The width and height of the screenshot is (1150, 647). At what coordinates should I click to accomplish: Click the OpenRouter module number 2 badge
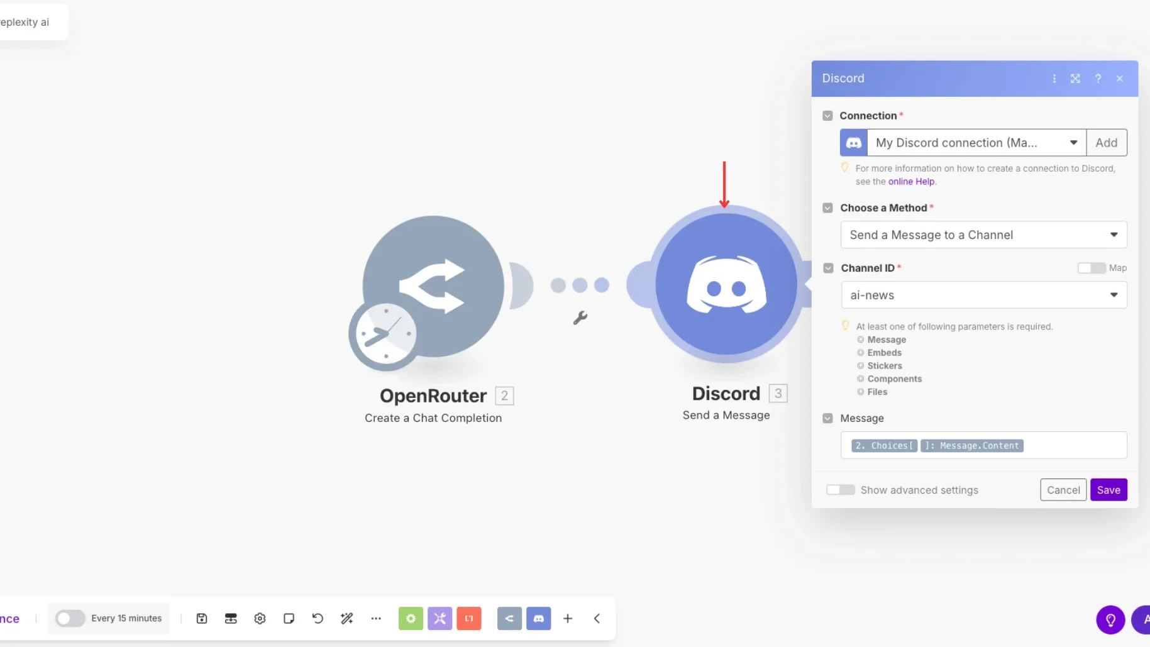(x=504, y=395)
